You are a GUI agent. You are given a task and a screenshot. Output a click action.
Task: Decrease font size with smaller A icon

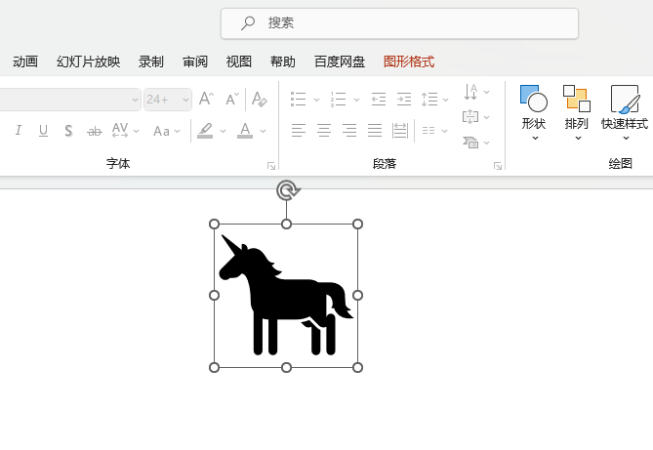232,100
